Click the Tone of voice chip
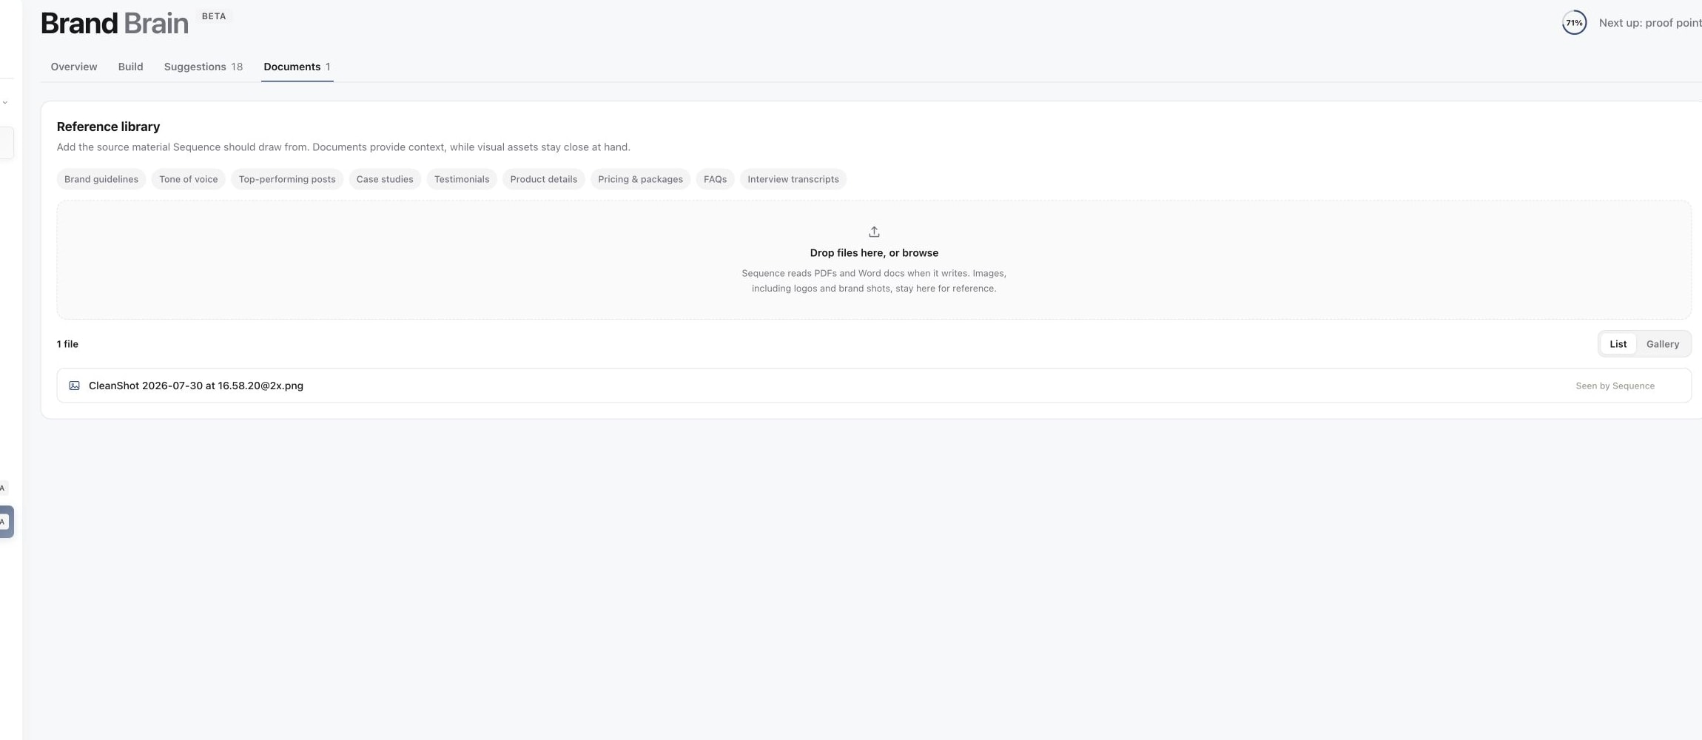 189,179
